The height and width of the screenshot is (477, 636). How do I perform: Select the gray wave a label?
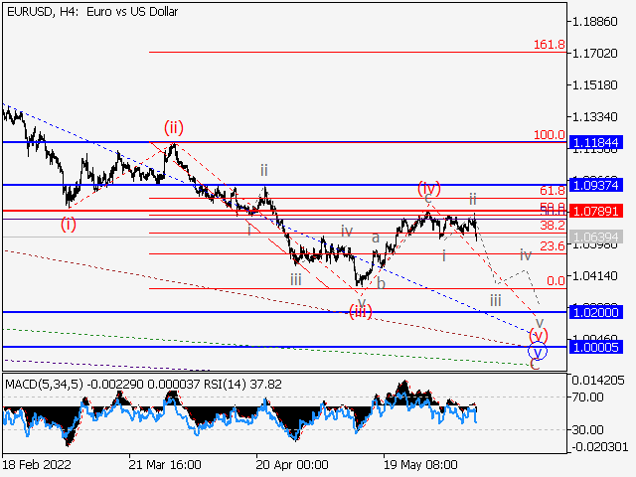[x=376, y=238]
